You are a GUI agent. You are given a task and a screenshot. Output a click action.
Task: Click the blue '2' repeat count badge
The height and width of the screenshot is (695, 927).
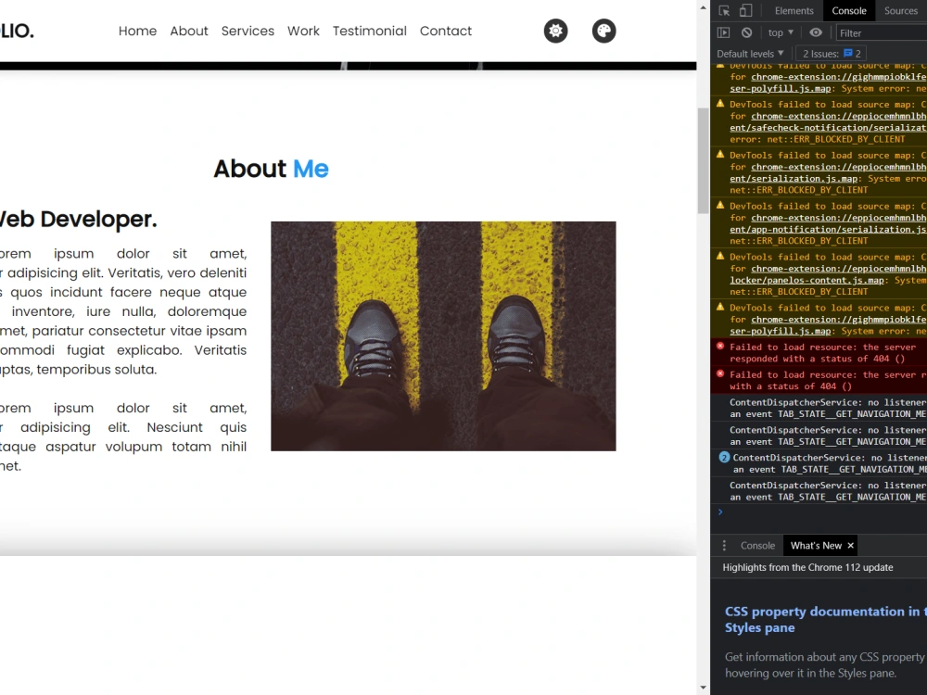click(x=724, y=458)
